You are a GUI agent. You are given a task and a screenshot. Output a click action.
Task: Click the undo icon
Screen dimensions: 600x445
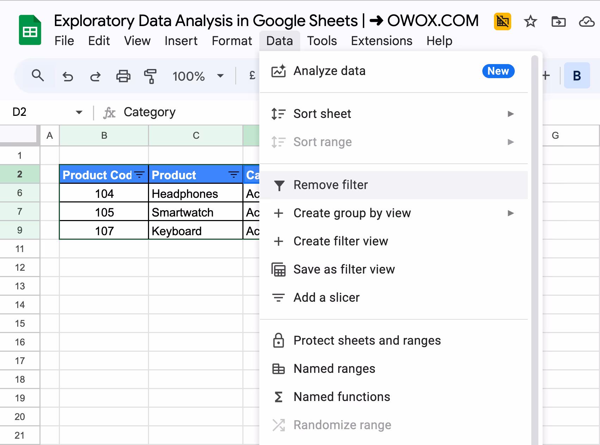[68, 76]
